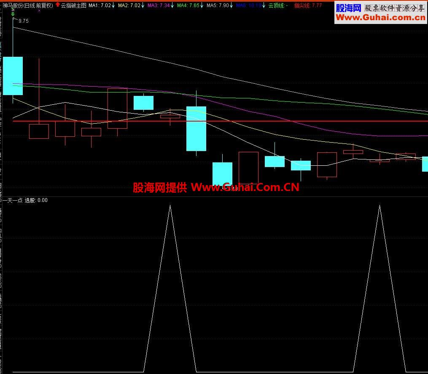This screenshot has width=428, height=374.
Task: Select the MA1: 7.02 value
Action: click(x=100, y=5)
